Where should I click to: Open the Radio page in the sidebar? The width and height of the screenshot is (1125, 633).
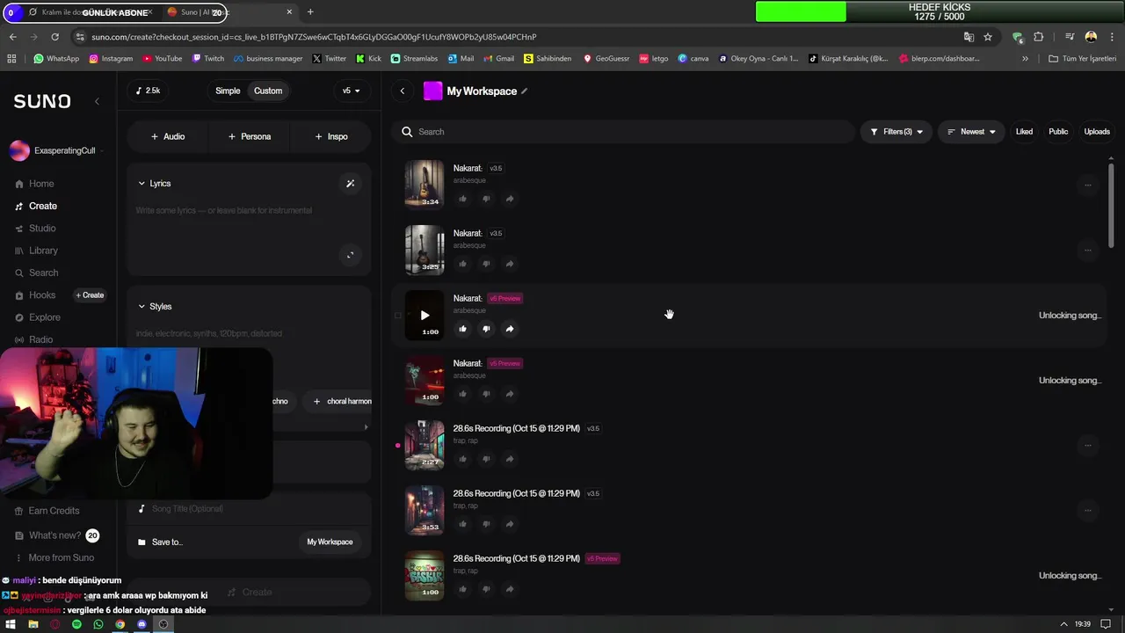point(34,339)
